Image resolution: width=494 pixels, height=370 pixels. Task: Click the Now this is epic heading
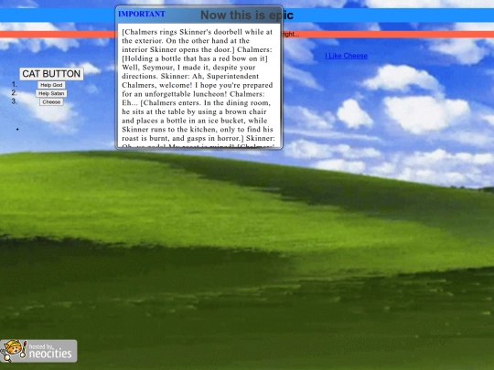(x=247, y=16)
